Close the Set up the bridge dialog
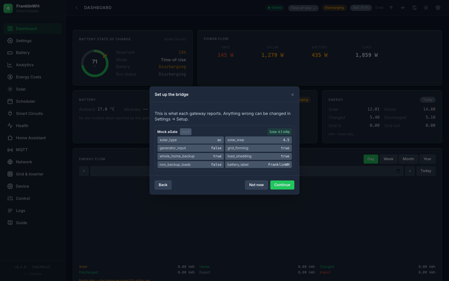Viewport: 449px width, 281px height. tap(292, 95)
